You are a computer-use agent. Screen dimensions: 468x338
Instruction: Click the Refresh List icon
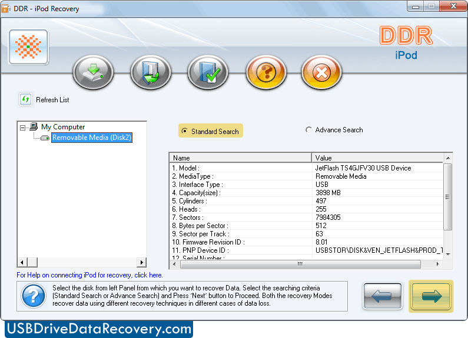(x=26, y=99)
